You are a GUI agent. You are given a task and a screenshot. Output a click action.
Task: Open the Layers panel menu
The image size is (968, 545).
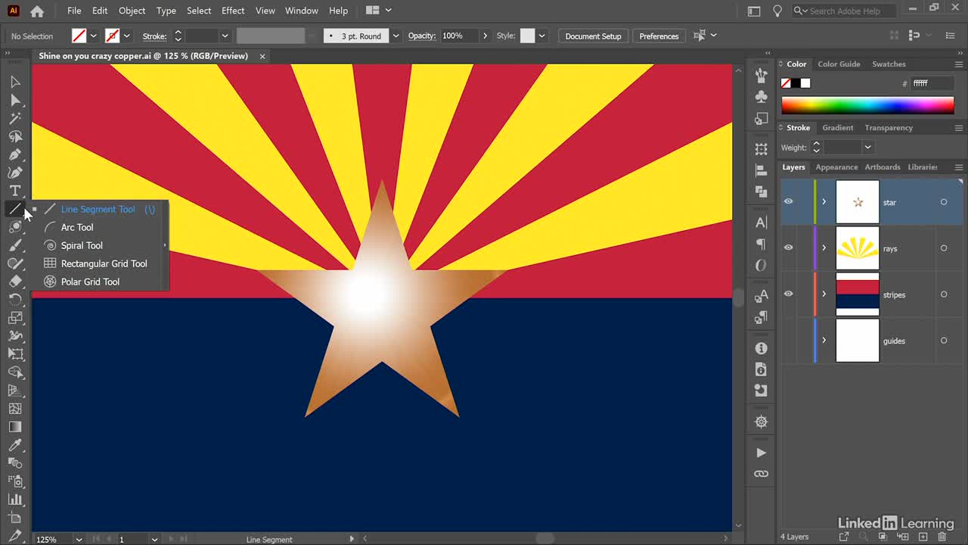pyautogui.click(x=959, y=167)
